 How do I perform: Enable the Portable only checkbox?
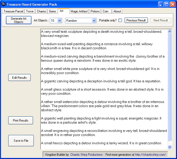[x=120, y=20]
